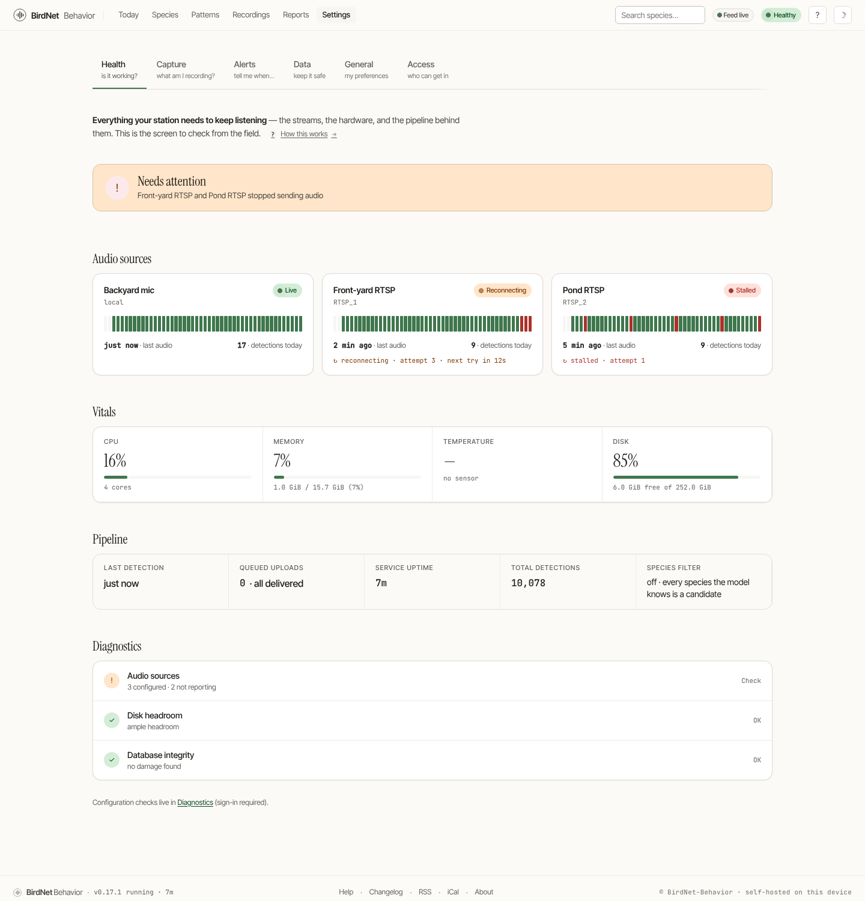Switch to the Capture tab
This screenshot has width=865, height=901.
coord(186,70)
